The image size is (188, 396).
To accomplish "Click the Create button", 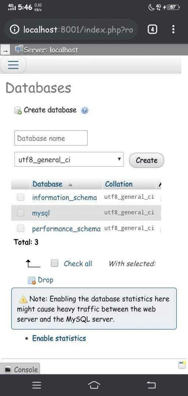I will (x=147, y=160).
